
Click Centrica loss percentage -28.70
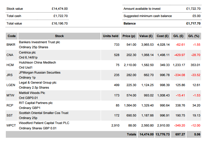[x=196, y=55]
